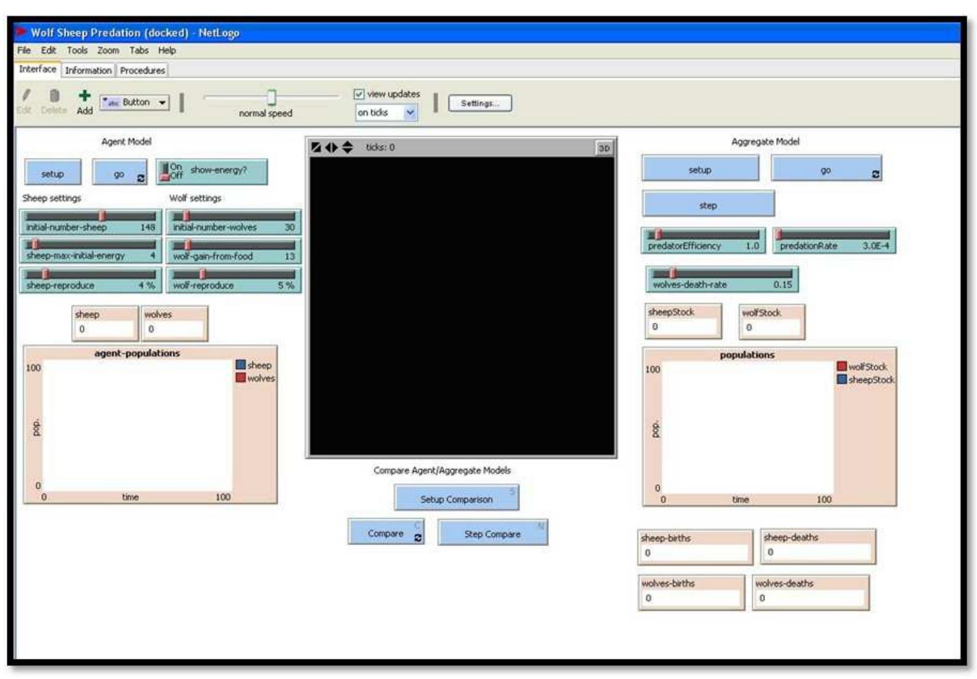Click the Delete trash icon in toolbar
This screenshot has width=977, height=679.
[55, 96]
